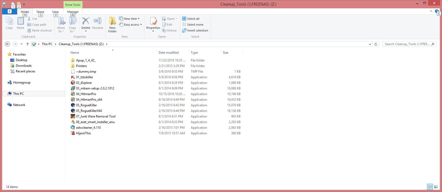Click the Rename icon
The height and width of the screenshot is (192, 442).
pyautogui.click(x=98, y=21)
